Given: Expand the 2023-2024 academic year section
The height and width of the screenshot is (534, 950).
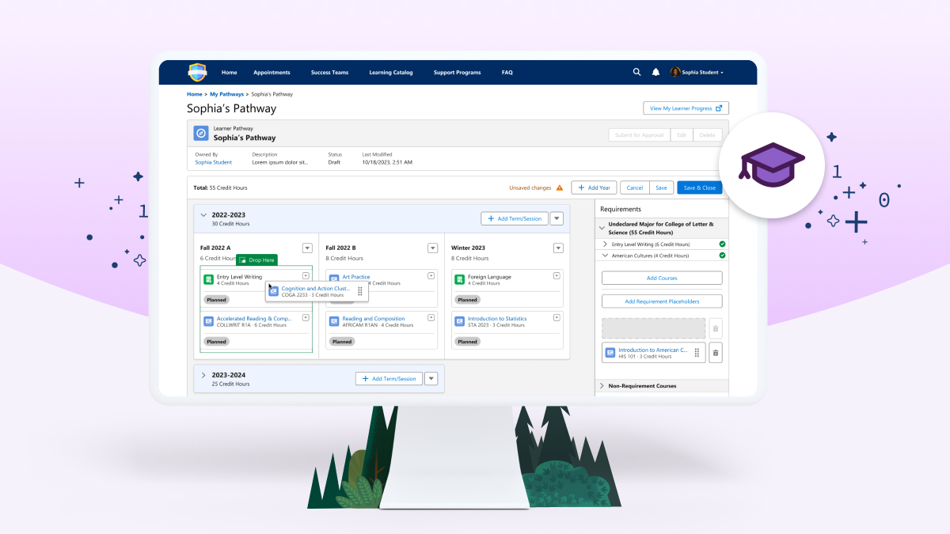Looking at the screenshot, I should [x=203, y=375].
